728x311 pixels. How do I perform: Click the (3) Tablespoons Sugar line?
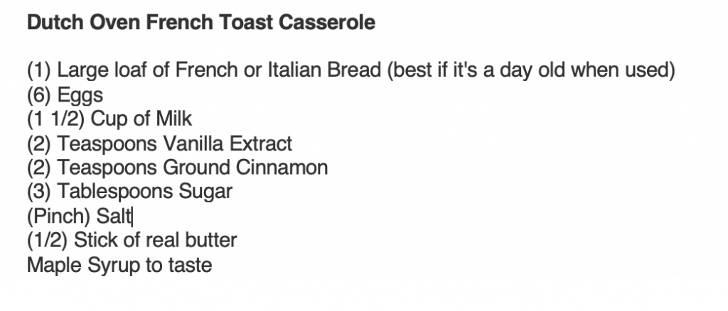click(x=129, y=192)
